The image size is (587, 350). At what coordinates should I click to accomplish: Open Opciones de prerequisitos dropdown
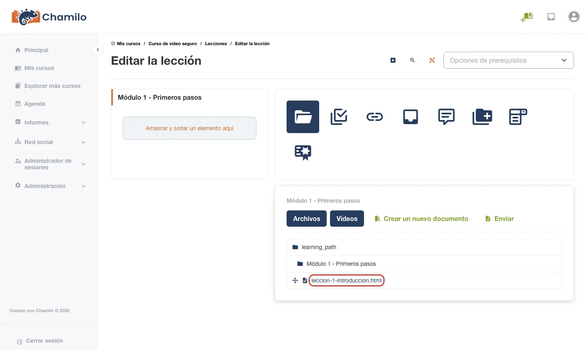coord(509,60)
